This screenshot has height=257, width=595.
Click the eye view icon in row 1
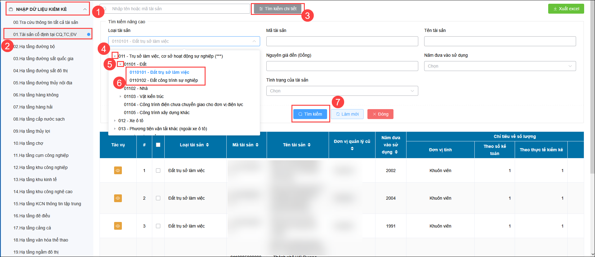point(118,171)
